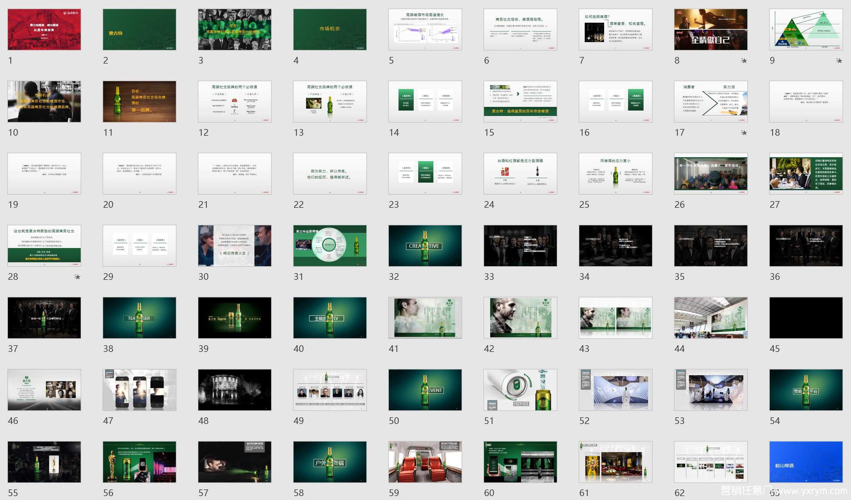Select green slide 4 titled 市场机会
The image size is (851, 500).
(330, 30)
